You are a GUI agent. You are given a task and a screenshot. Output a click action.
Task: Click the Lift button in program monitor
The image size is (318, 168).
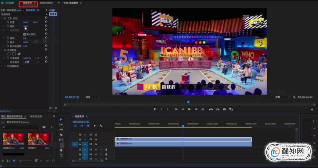(x=211, y=109)
